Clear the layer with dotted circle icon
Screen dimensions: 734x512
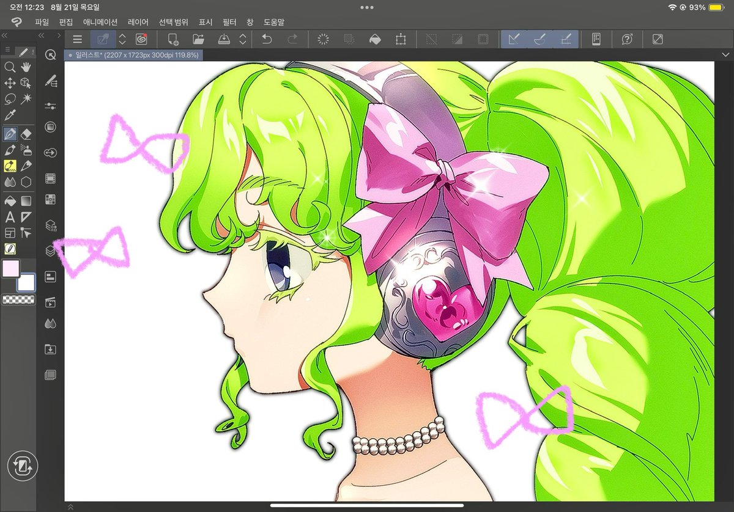(324, 39)
